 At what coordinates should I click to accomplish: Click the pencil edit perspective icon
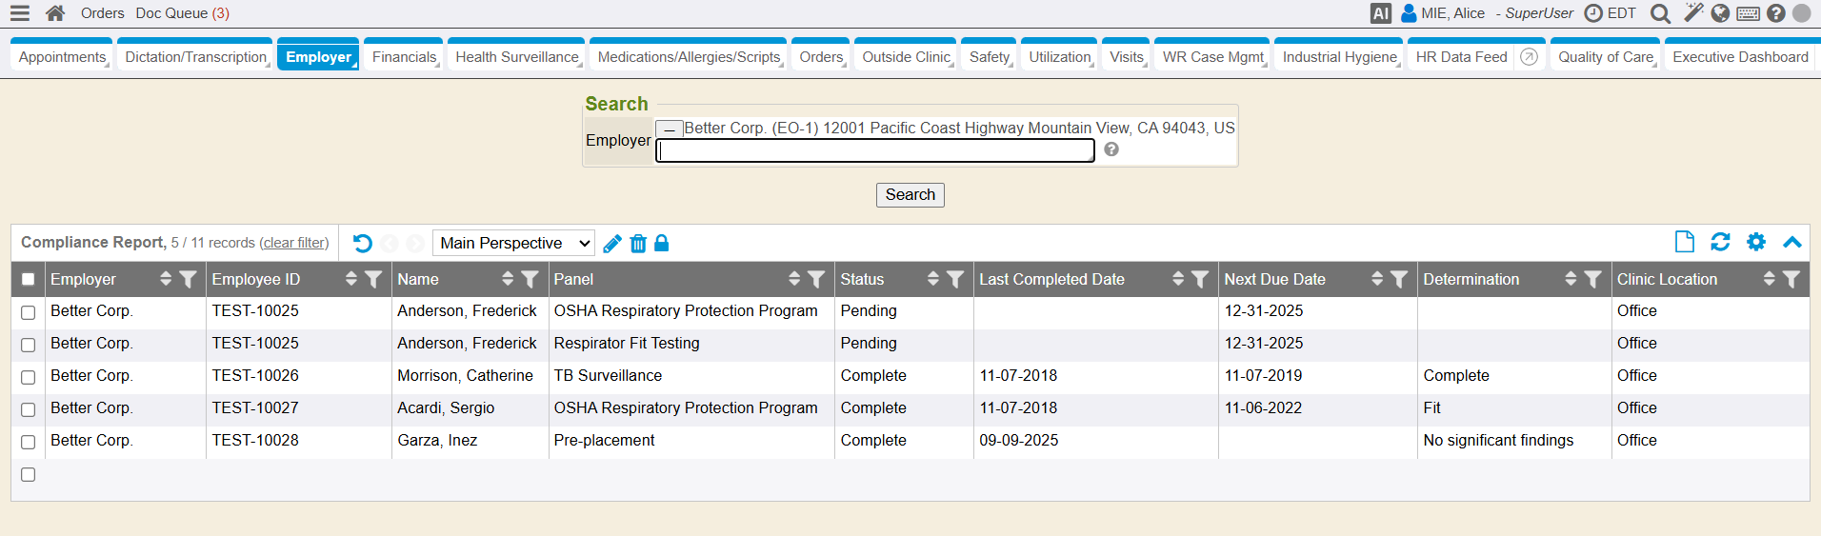point(612,244)
